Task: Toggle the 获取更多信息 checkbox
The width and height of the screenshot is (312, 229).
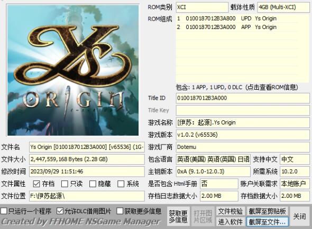Action: pyautogui.click(x=120, y=211)
